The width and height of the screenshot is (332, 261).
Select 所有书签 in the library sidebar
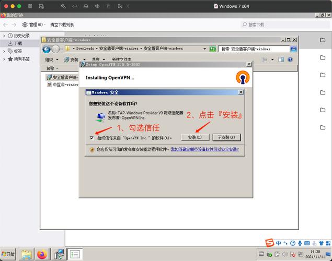(21, 59)
